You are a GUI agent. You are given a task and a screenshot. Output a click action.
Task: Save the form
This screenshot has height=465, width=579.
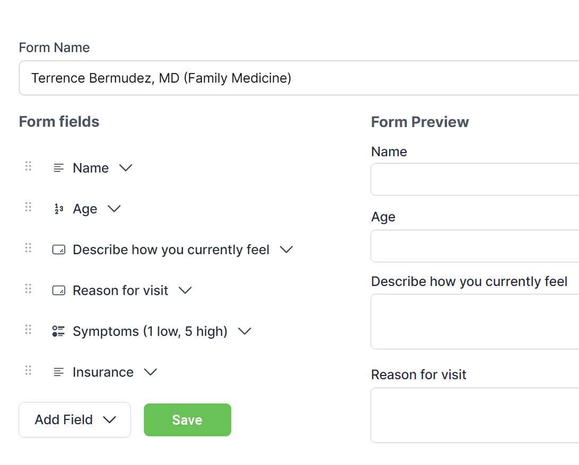188,419
